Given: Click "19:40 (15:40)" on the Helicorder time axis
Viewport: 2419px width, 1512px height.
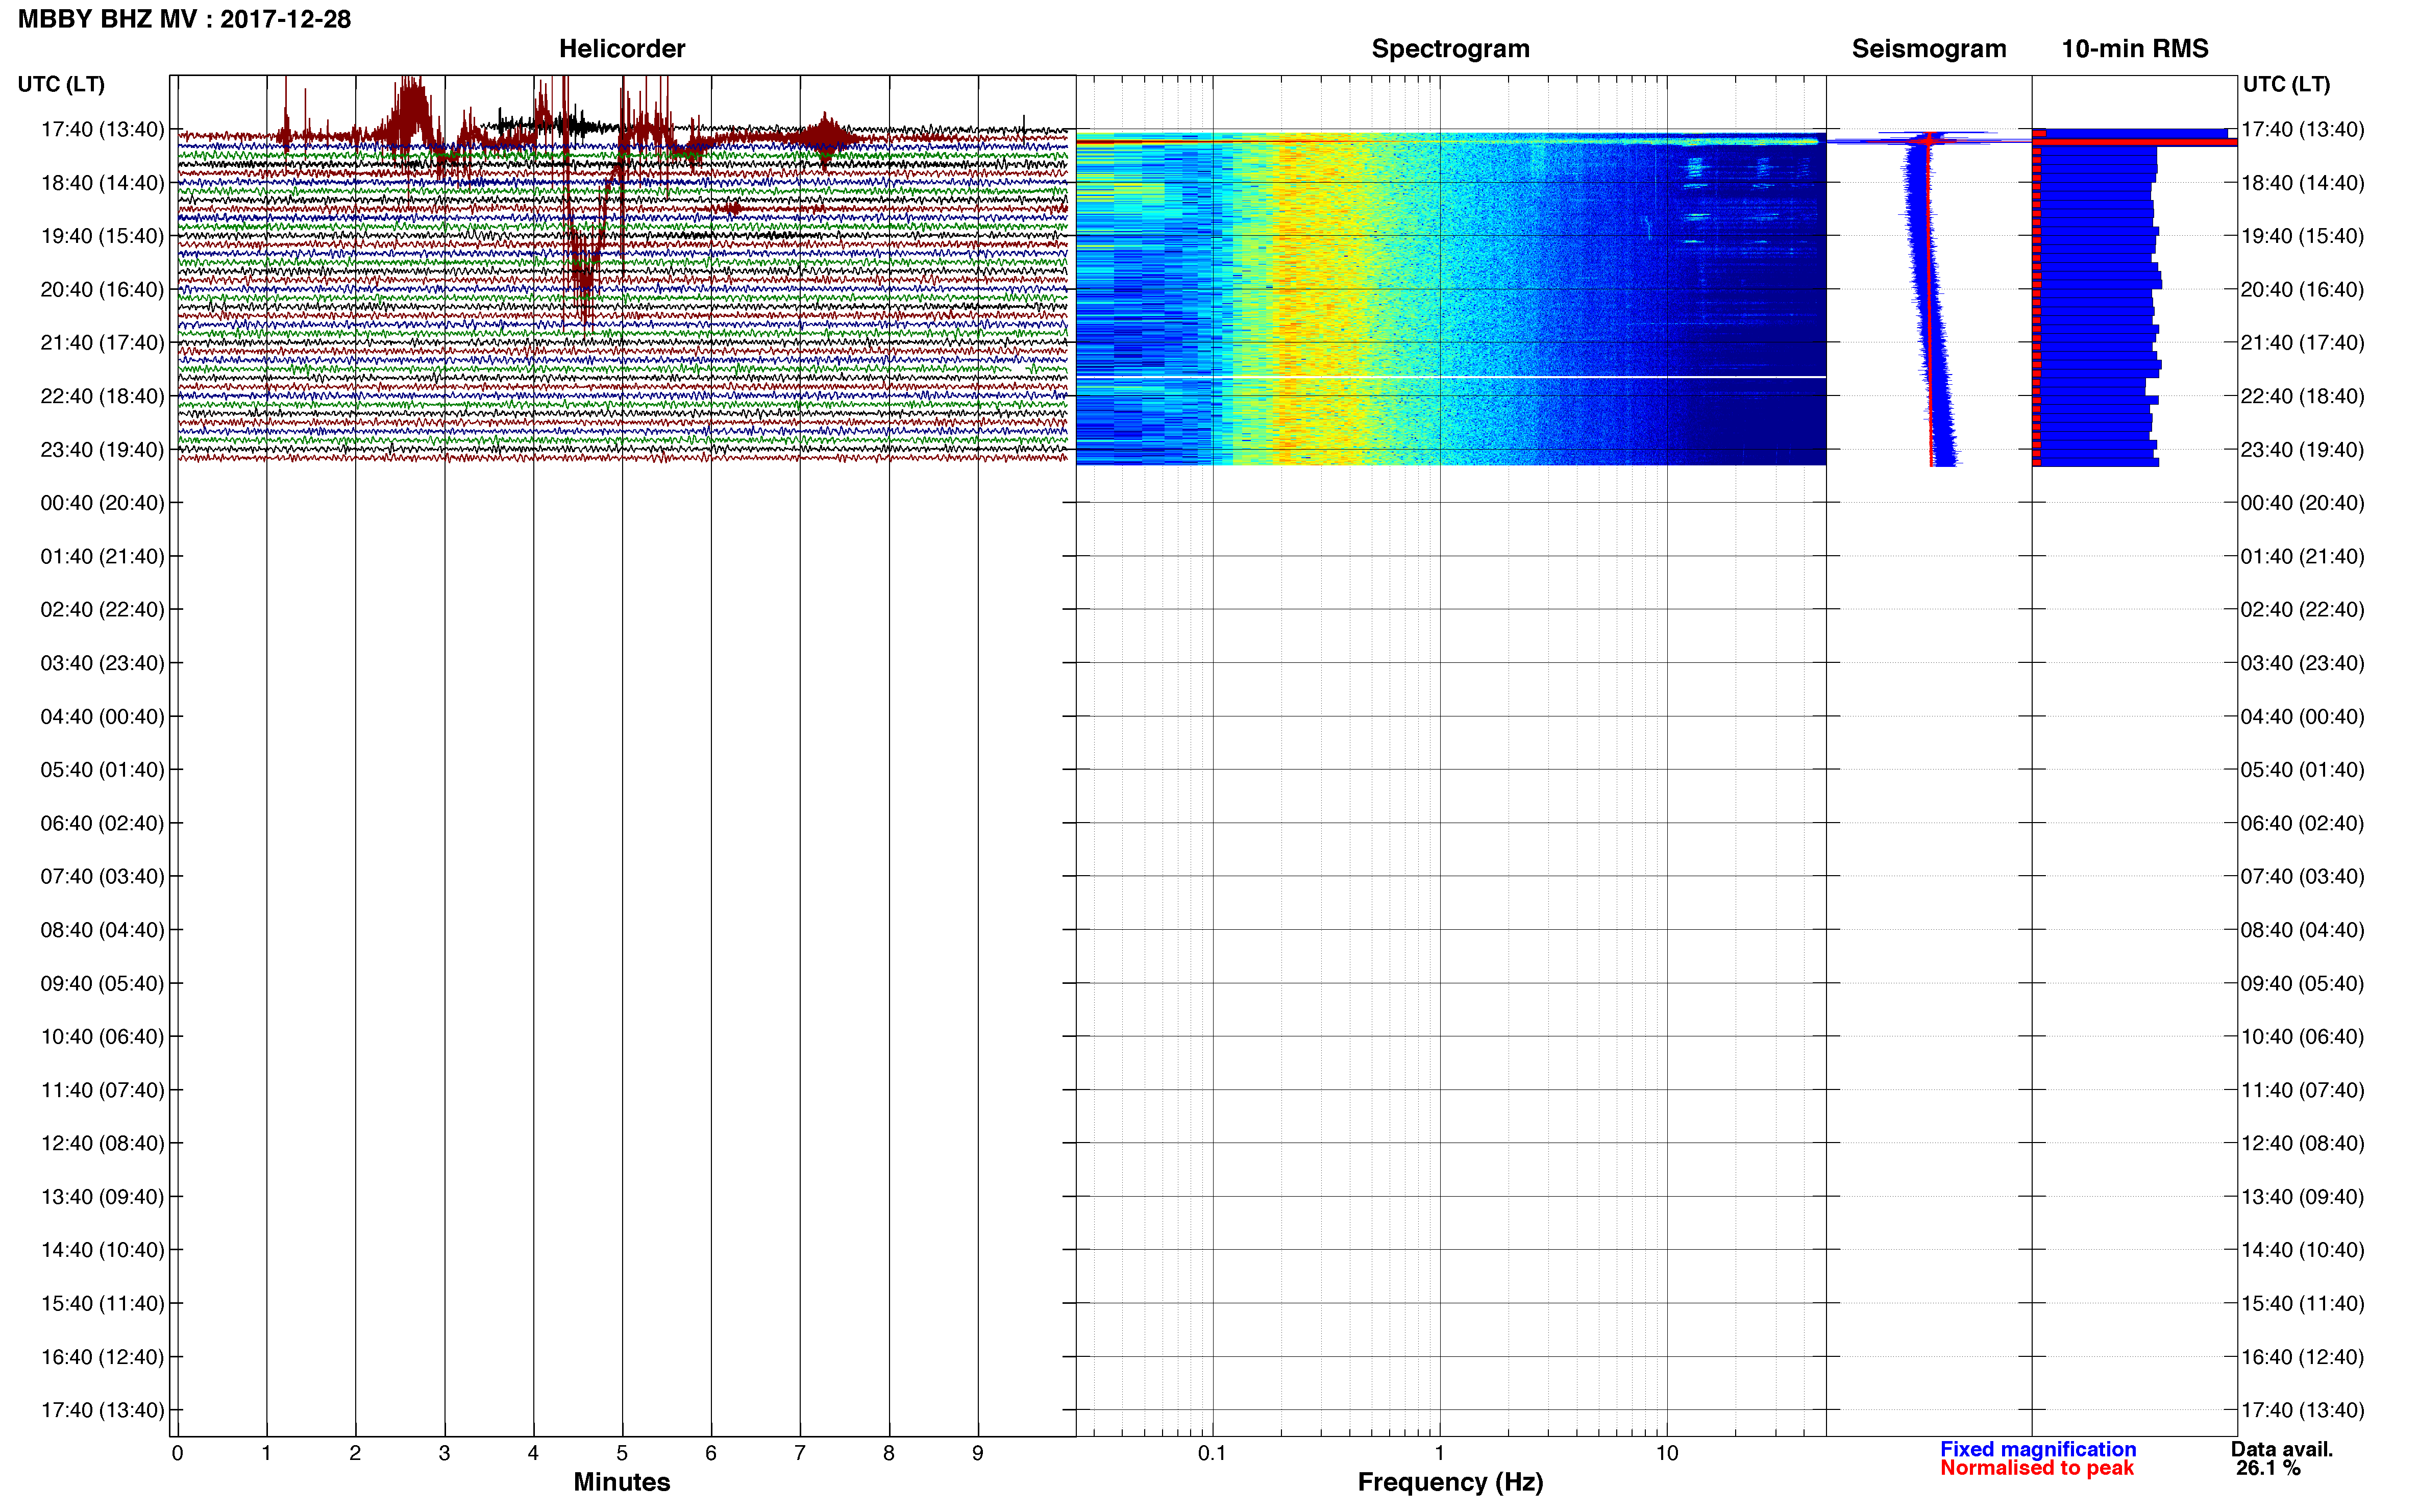Looking at the screenshot, I should [102, 236].
